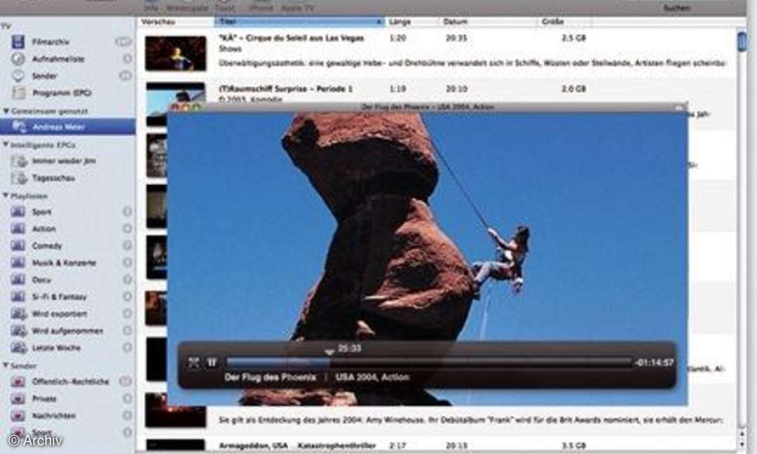Open the Aufnahmeliste recording list
The width and height of the screenshot is (757, 454).
point(58,59)
